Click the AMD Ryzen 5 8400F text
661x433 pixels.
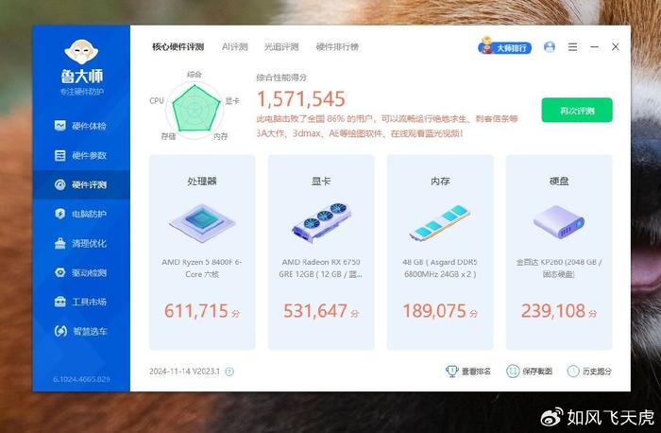202,268
